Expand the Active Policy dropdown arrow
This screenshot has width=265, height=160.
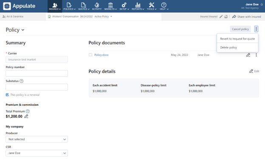coord(111,17)
